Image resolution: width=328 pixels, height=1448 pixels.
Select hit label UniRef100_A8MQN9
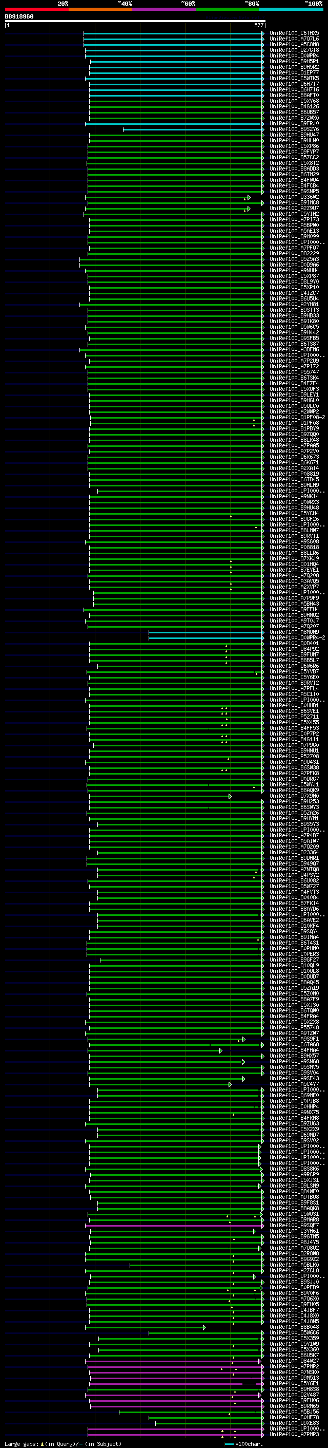tap(294, 632)
